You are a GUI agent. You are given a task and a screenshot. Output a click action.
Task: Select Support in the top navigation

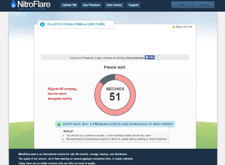[x=133, y=5]
